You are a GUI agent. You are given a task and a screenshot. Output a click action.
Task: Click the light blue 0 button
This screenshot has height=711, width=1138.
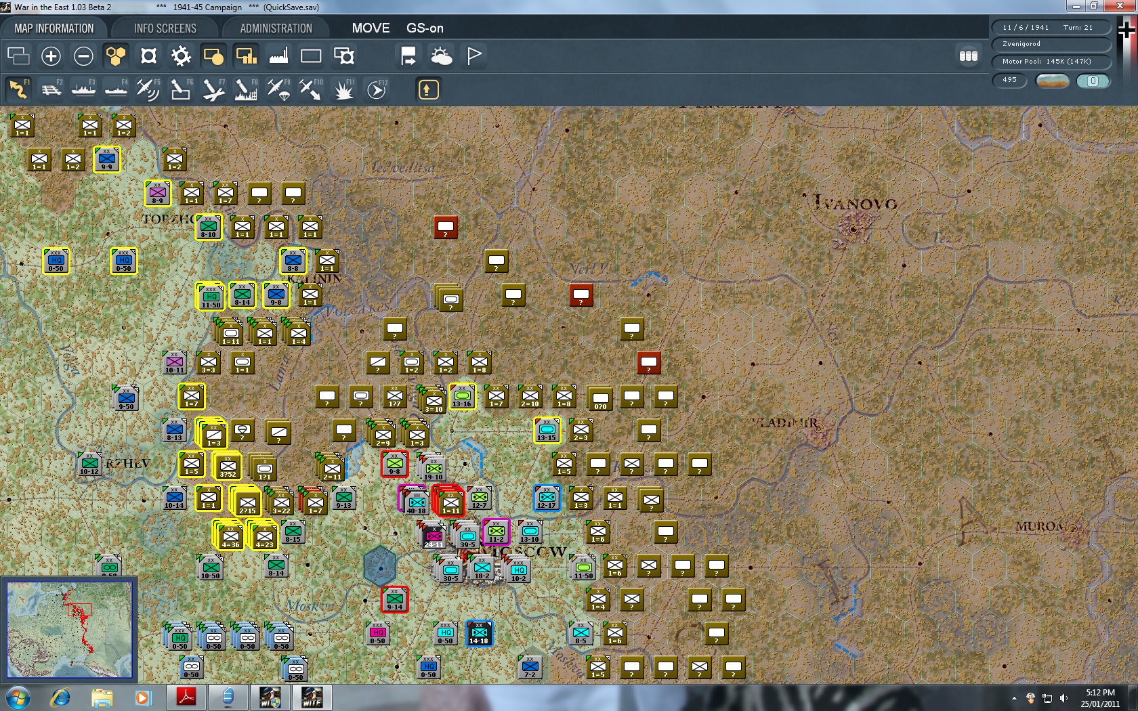click(x=1093, y=81)
